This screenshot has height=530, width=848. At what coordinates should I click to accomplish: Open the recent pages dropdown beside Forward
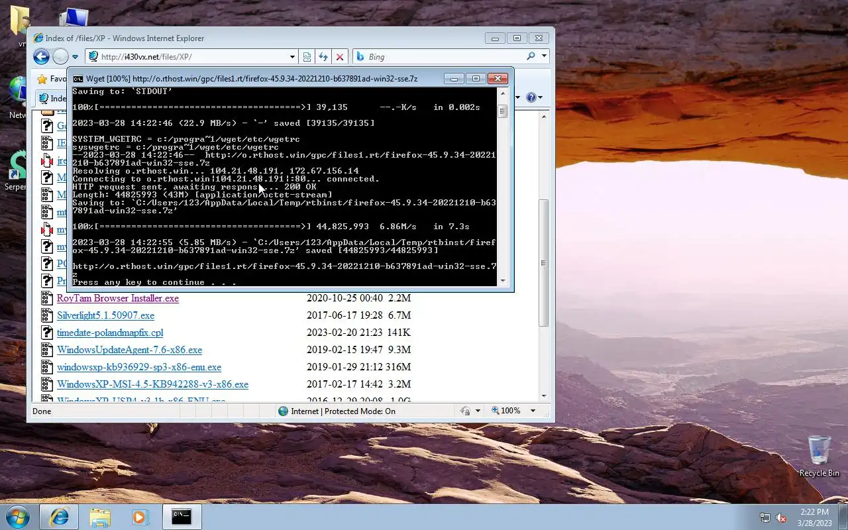pyautogui.click(x=75, y=57)
